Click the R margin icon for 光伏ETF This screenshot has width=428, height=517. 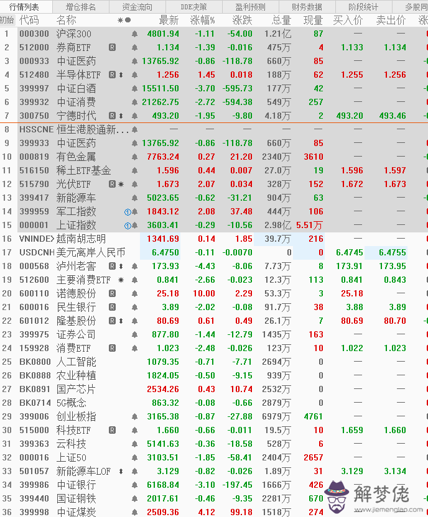coord(112,184)
